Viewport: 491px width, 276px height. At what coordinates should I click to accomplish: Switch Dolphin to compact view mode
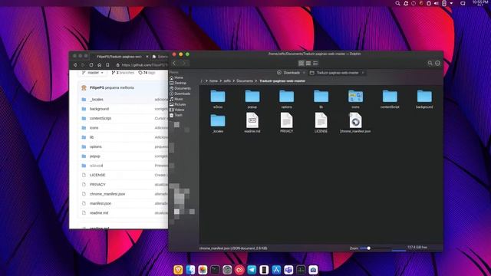[308, 63]
